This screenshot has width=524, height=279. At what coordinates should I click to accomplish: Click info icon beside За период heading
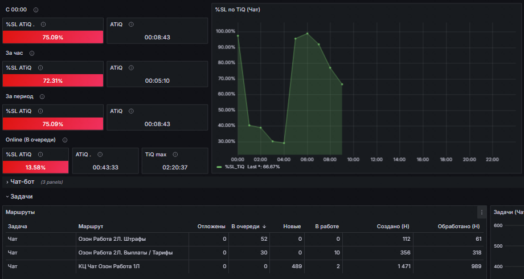(x=42, y=96)
